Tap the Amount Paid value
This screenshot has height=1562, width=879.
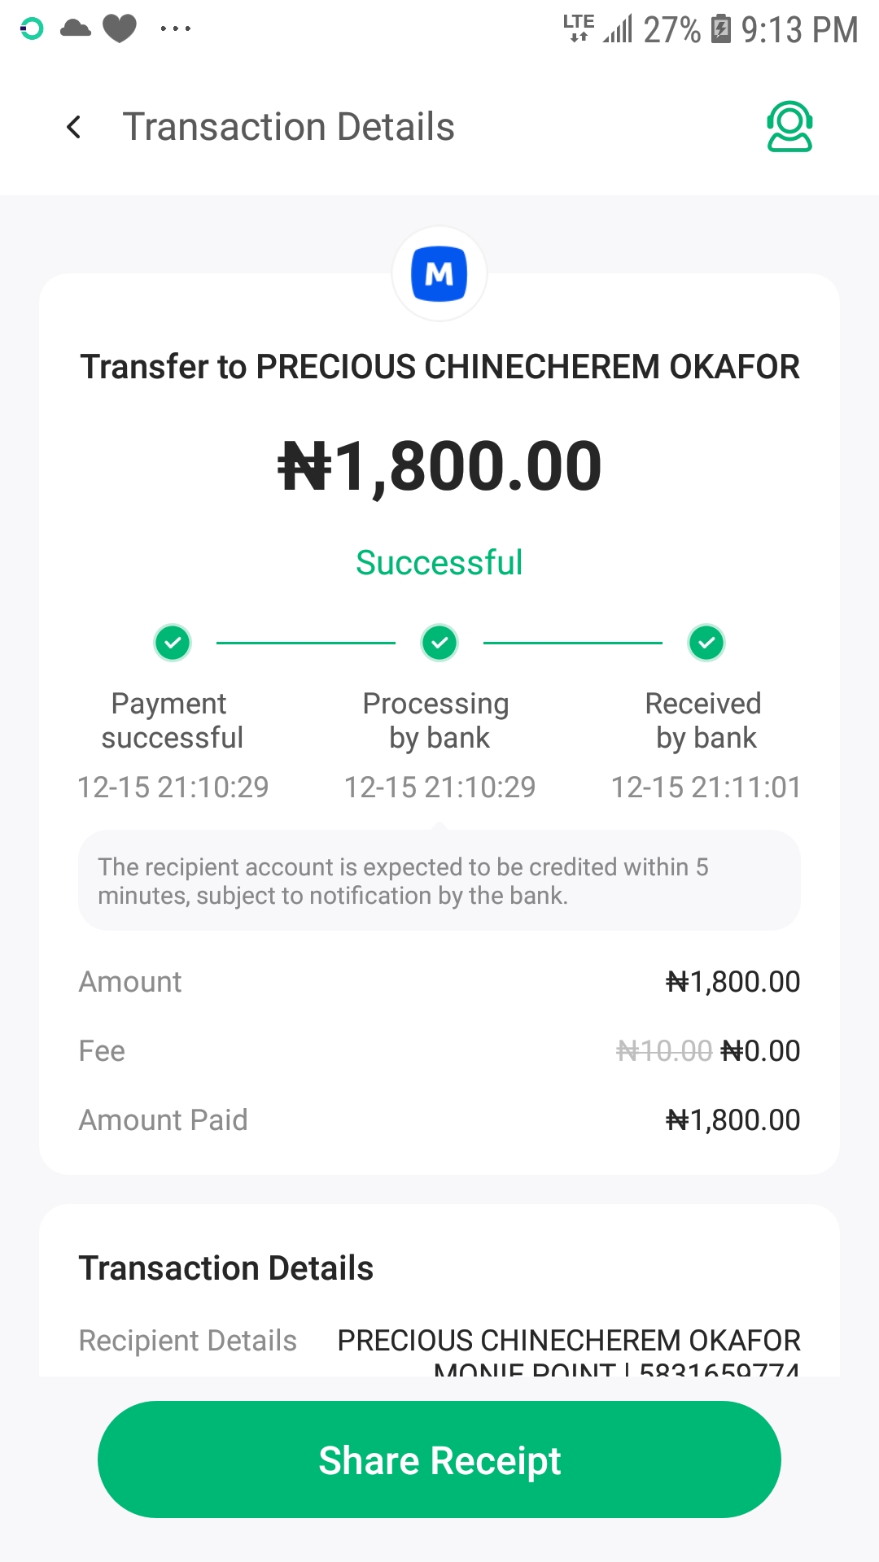[732, 1120]
